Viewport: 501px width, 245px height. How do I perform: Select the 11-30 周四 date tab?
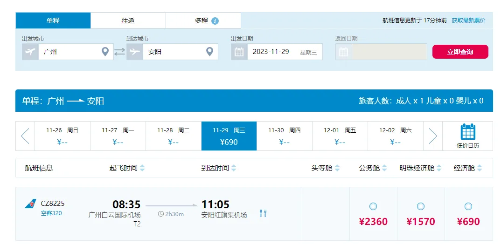(284, 136)
